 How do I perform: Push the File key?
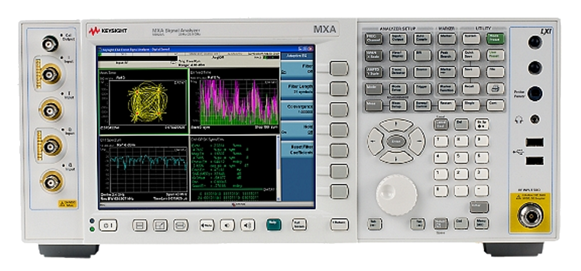(495, 72)
